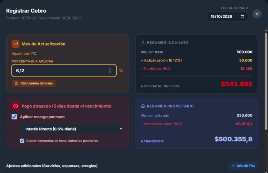This screenshot has height=173, width=268.
Task: Click the Ajustes adicionales section heading
Action: [52, 166]
